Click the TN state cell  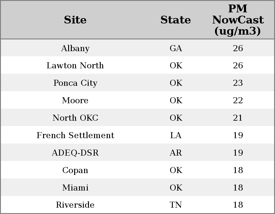(176, 205)
